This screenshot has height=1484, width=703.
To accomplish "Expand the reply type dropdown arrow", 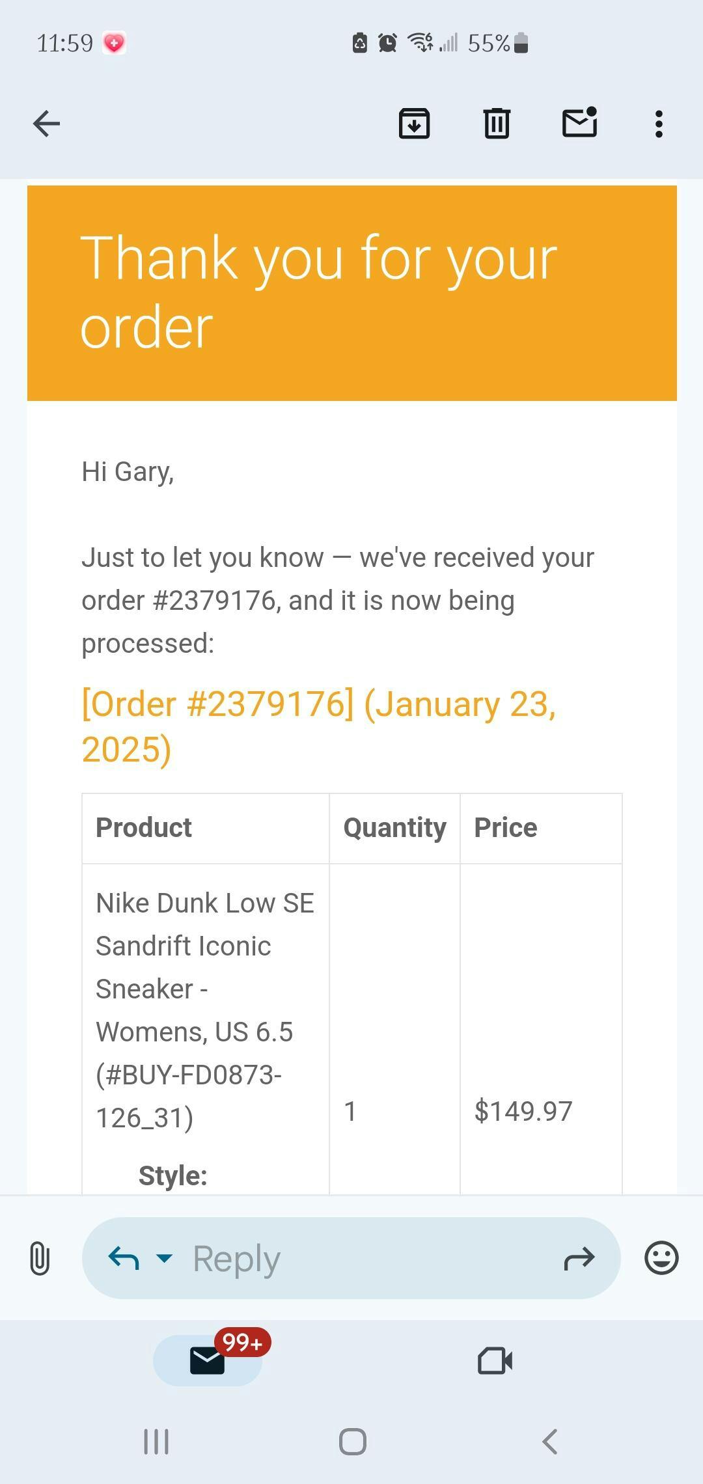I will coord(165,1257).
